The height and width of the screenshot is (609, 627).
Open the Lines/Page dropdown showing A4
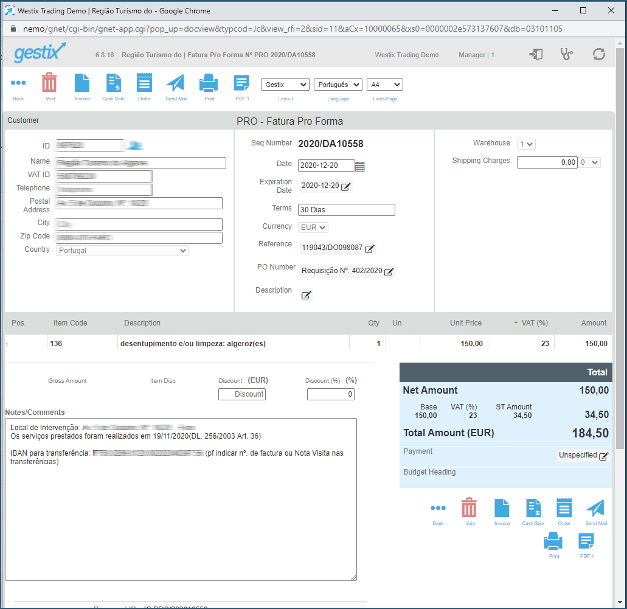385,85
